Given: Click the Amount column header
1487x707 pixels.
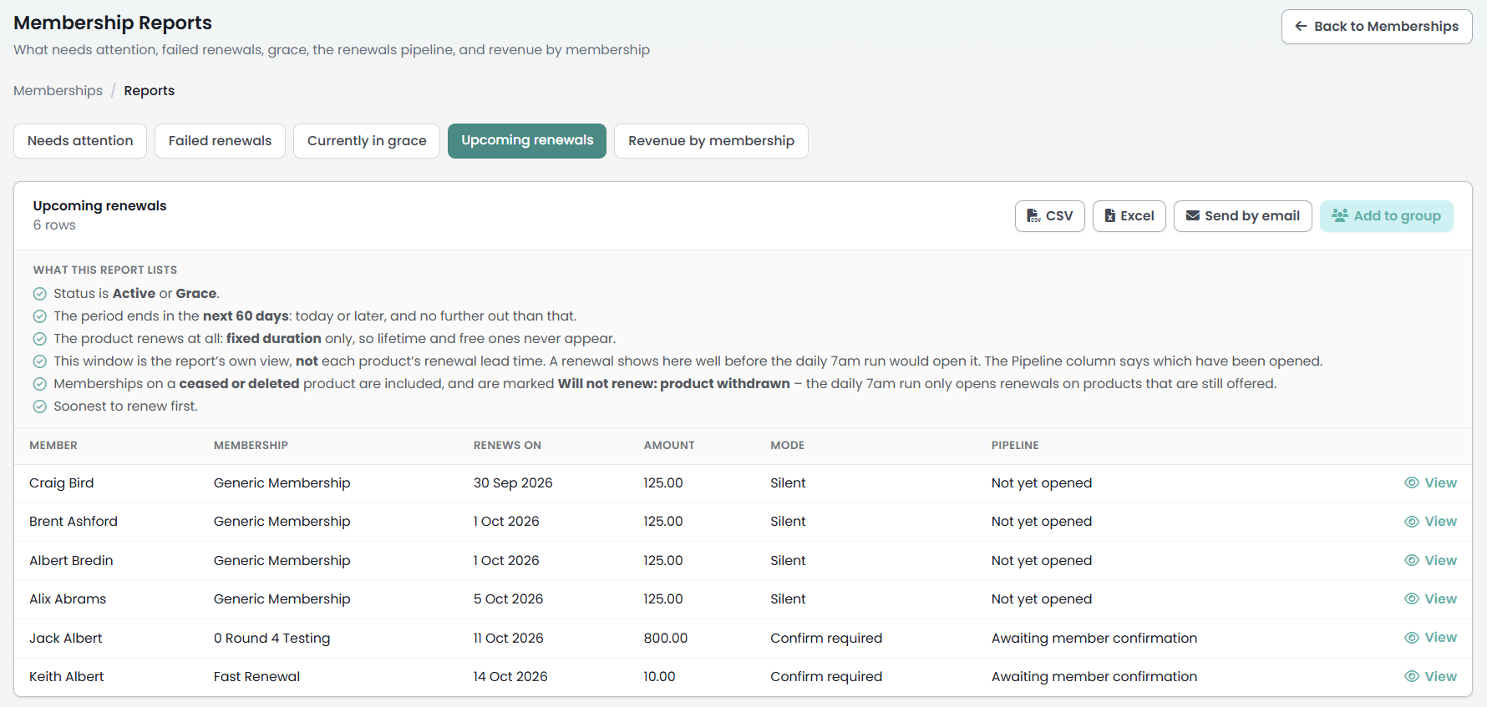Looking at the screenshot, I should coord(669,446).
